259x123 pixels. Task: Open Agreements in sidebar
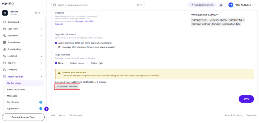click(13, 108)
